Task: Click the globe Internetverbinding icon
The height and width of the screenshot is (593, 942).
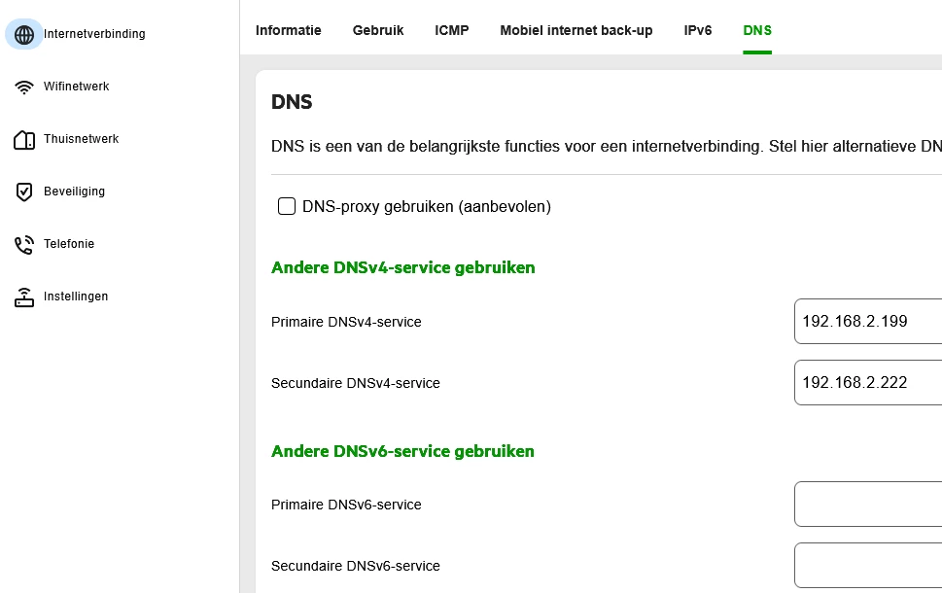Action: point(24,34)
